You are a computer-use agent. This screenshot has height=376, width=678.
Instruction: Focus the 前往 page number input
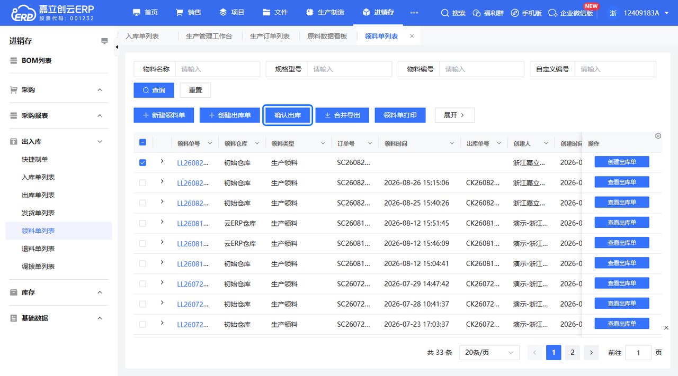point(638,353)
